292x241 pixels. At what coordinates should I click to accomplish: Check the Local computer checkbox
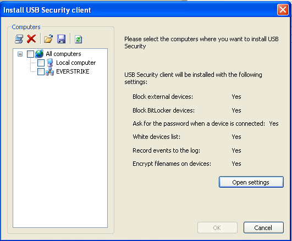[41, 63]
